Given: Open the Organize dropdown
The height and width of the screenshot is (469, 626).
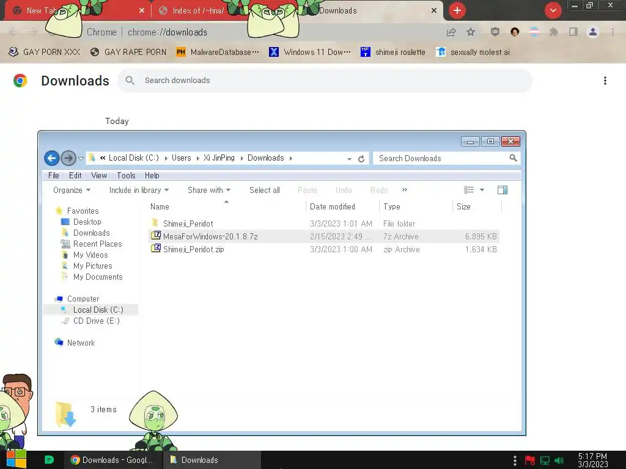Looking at the screenshot, I should coord(72,191).
